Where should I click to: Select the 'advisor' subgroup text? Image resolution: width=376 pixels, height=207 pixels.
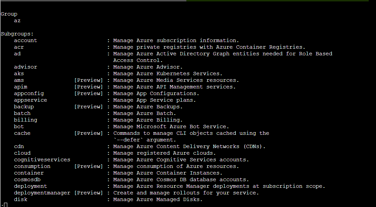26,67
